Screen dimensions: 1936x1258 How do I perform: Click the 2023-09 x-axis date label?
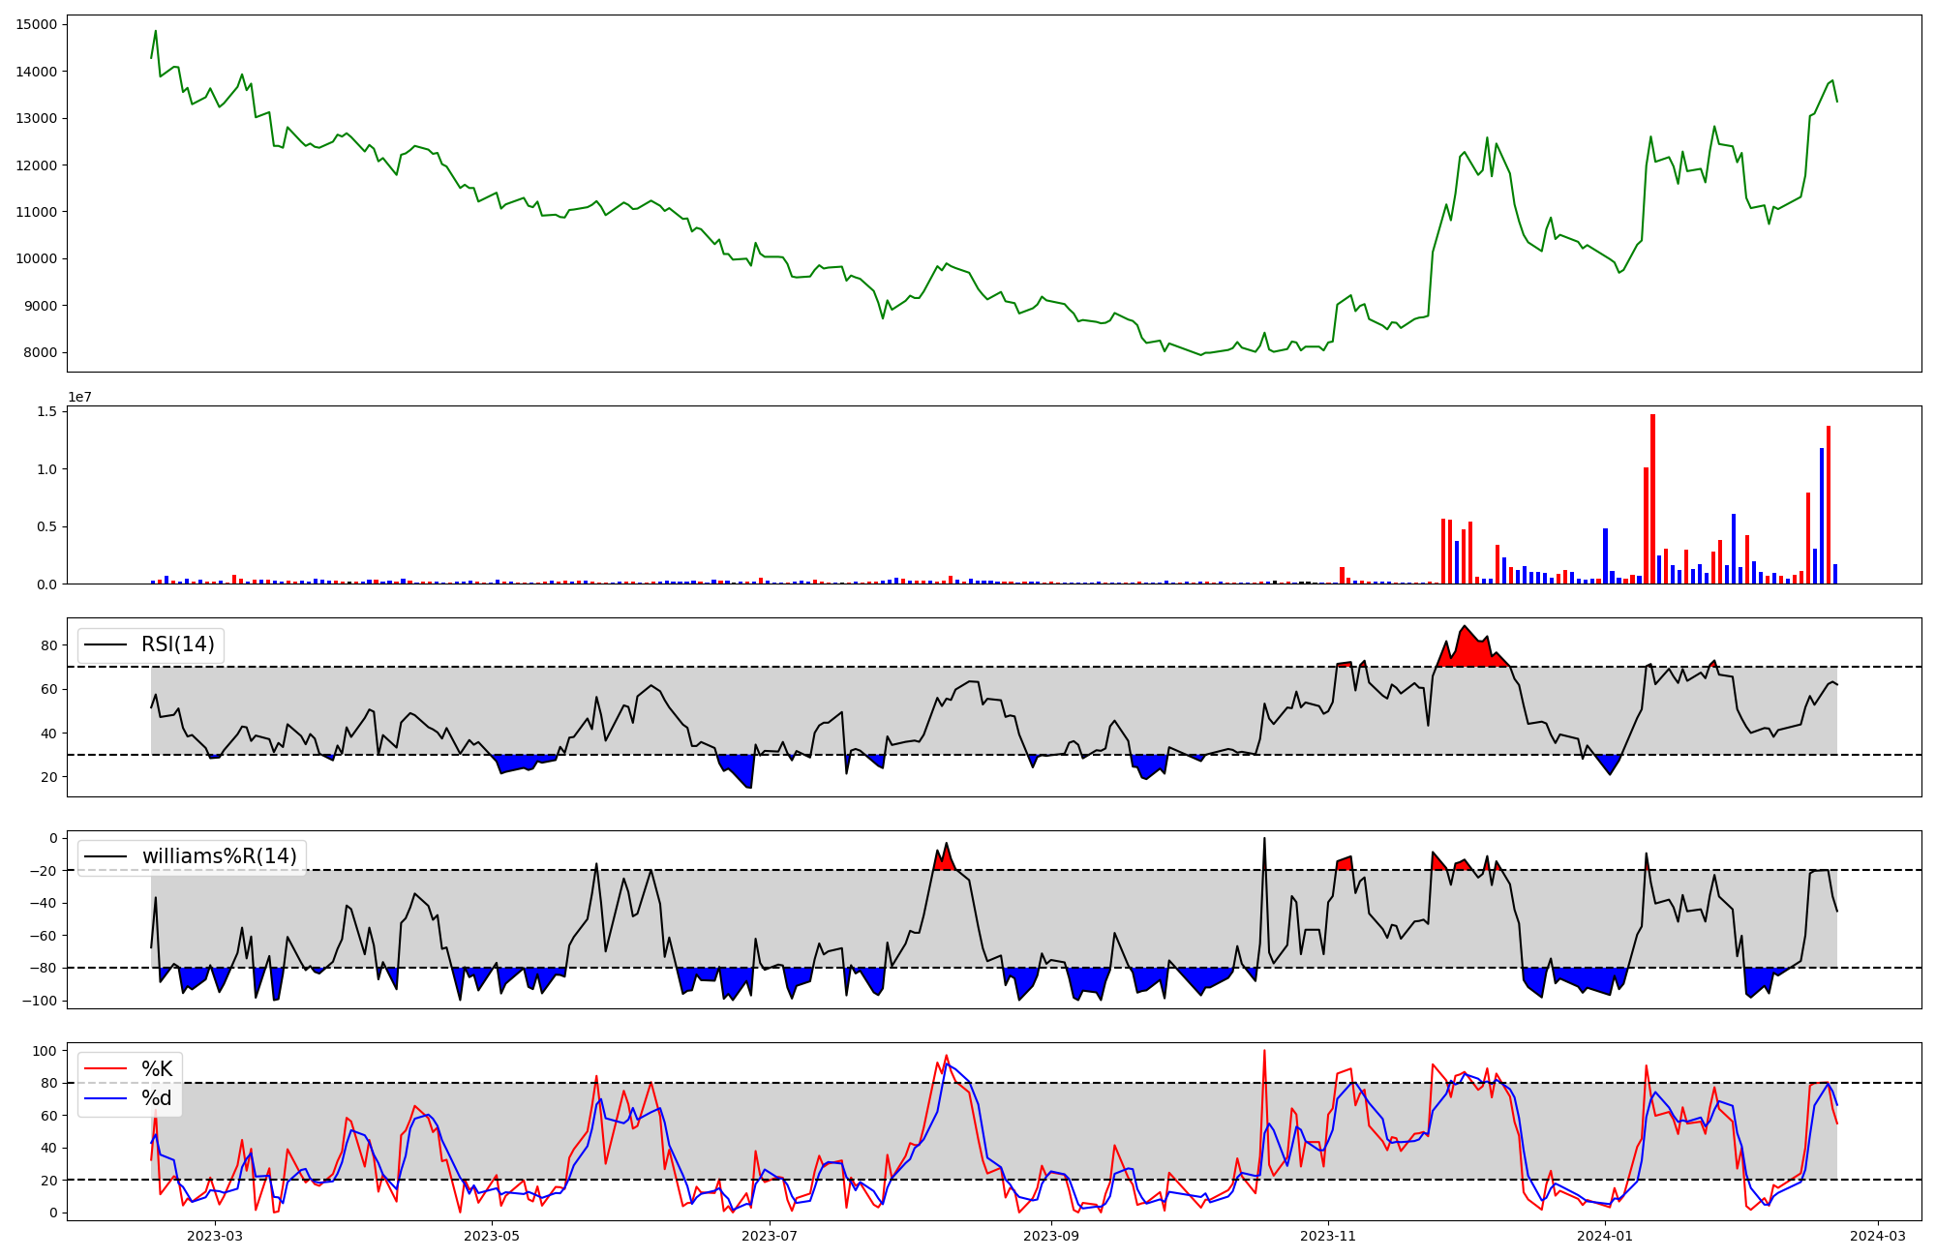tap(1051, 1236)
